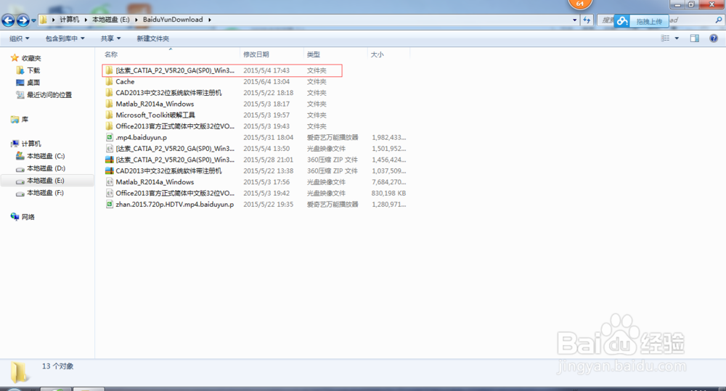726x391 pixels.
Task: Click the CATIA folder icon in first row
Action: coord(110,70)
